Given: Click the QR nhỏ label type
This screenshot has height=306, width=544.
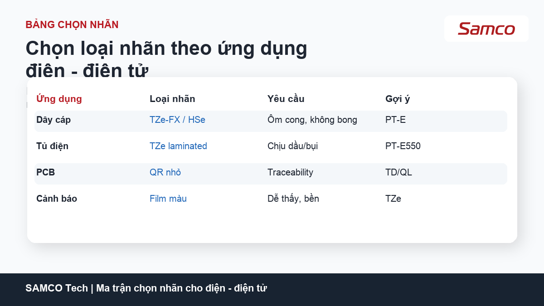Looking at the screenshot, I should (165, 173).
